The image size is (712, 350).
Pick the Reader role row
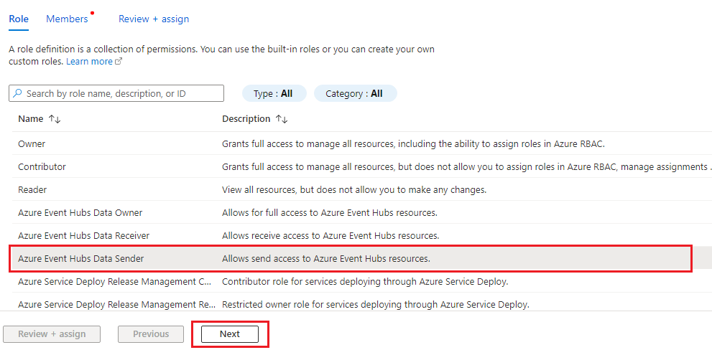click(32, 189)
